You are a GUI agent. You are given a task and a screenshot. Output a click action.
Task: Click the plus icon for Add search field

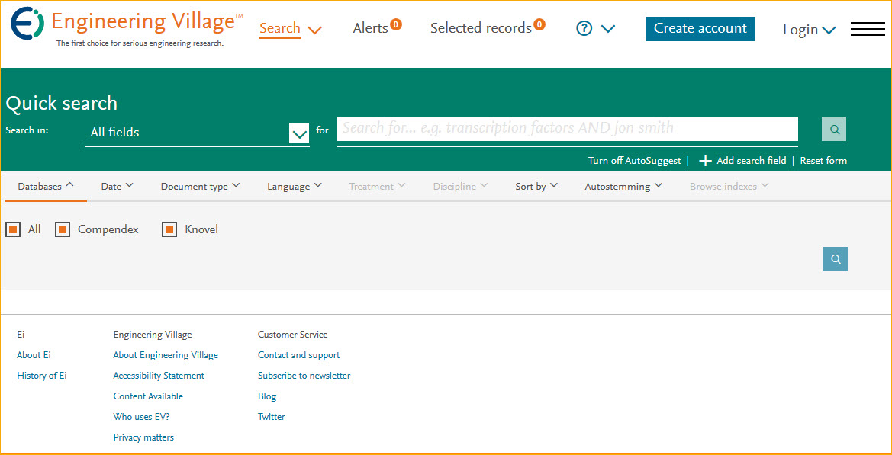tap(705, 161)
